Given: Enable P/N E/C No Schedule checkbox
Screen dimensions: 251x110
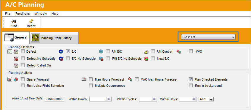Looking at the screenshot, I should (108, 59).
